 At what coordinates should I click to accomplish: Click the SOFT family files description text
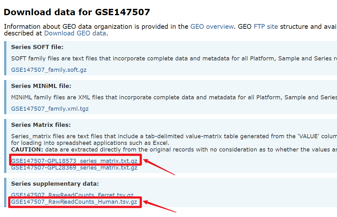(x=171, y=59)
